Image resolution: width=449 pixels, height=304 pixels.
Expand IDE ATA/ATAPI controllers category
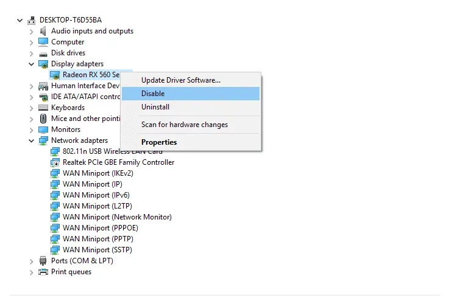[31, 97]
